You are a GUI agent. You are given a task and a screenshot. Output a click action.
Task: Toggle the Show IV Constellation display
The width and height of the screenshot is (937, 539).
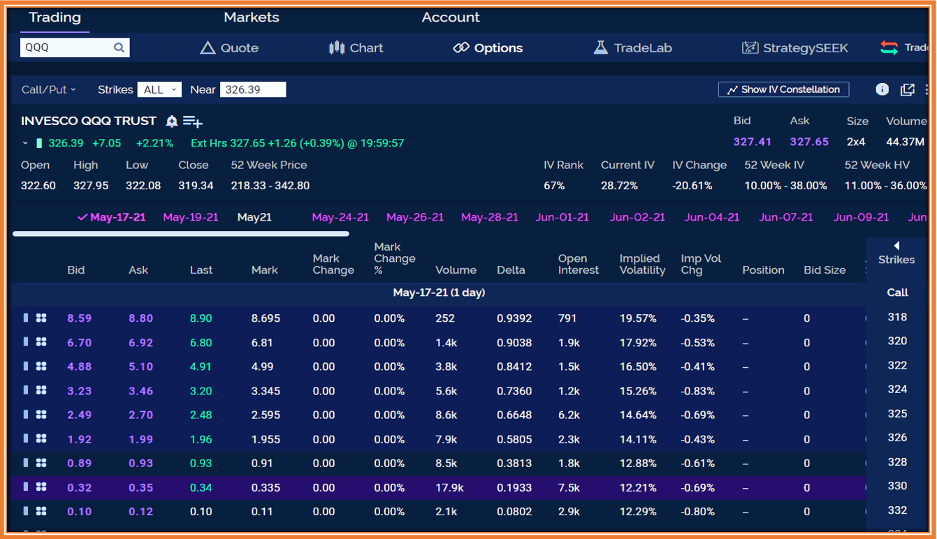pos(783,89)
